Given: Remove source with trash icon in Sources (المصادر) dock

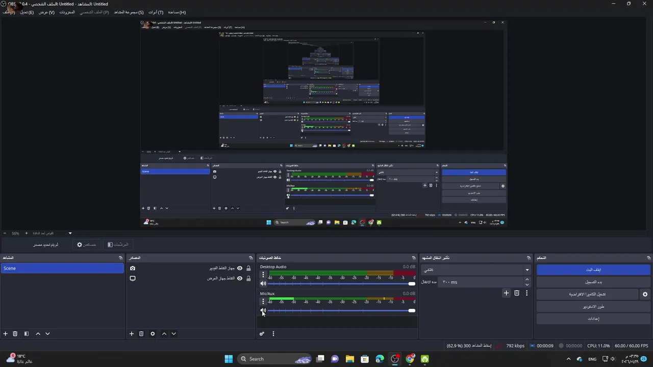Looking at the screenshot, I should point(141,334).
